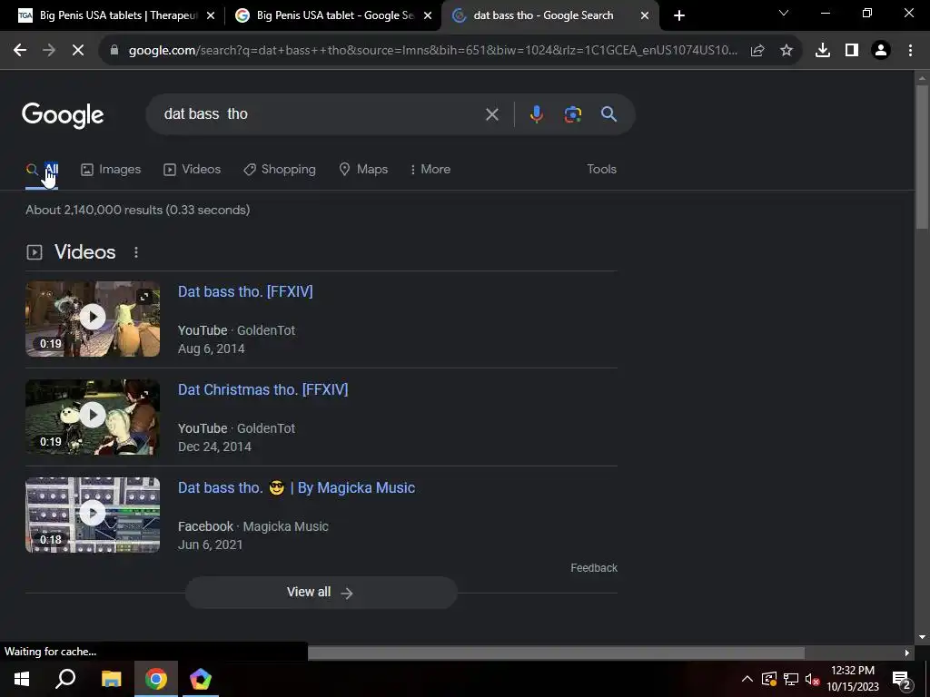930x697 pixels.
Task: Open the tab search dropdown
Action: click(784, 13)
